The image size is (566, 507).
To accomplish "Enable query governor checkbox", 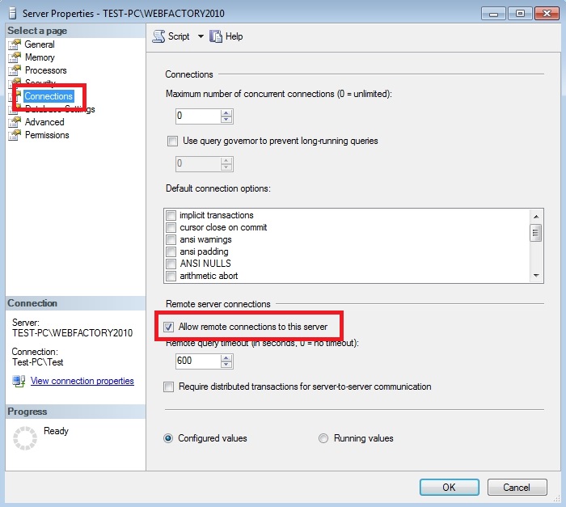I will click(x=171, y=141).
